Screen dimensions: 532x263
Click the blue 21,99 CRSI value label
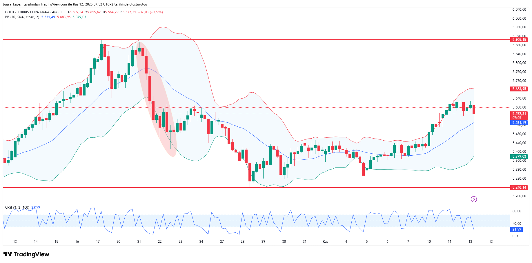pyautogui.click(x=517, y=229)
